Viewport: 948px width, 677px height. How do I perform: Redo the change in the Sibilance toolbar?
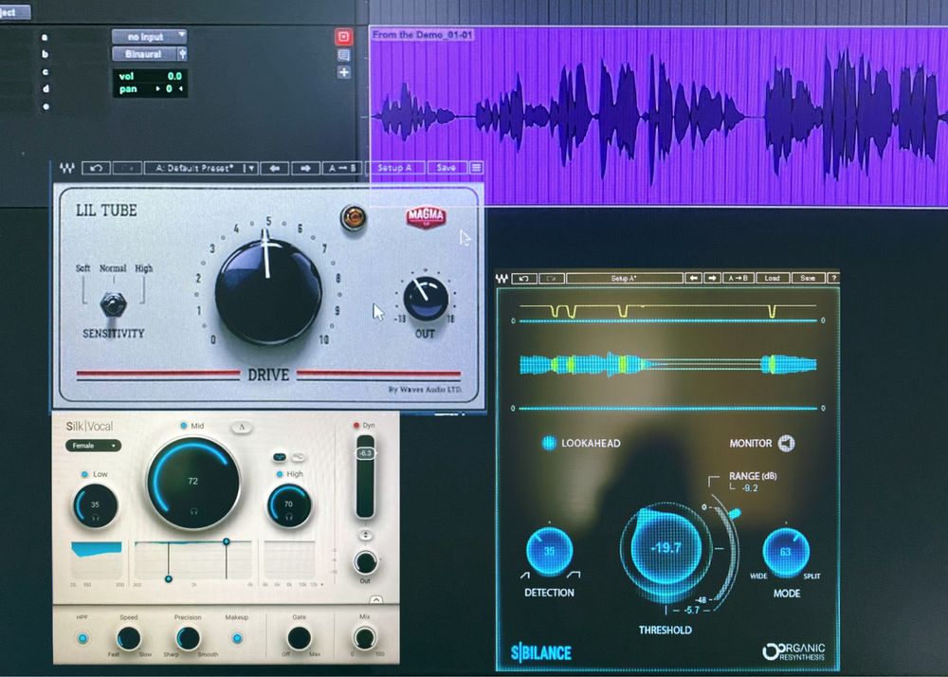click(x=552, y=278)
